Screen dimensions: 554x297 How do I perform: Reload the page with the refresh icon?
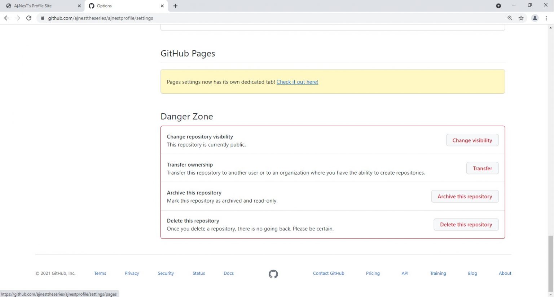coord(29,18)
